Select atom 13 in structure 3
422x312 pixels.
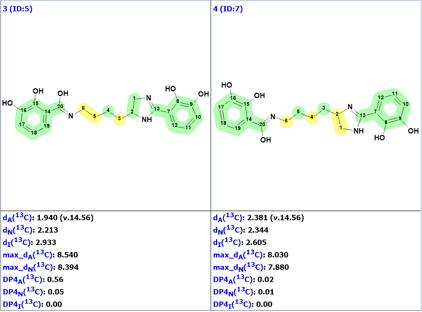click(x=157, y=108)
